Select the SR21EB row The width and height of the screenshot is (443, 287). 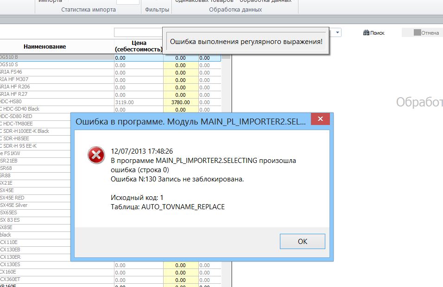point(35,161)
